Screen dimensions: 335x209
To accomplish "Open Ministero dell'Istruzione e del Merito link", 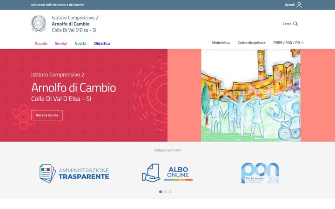I will 57,5.
